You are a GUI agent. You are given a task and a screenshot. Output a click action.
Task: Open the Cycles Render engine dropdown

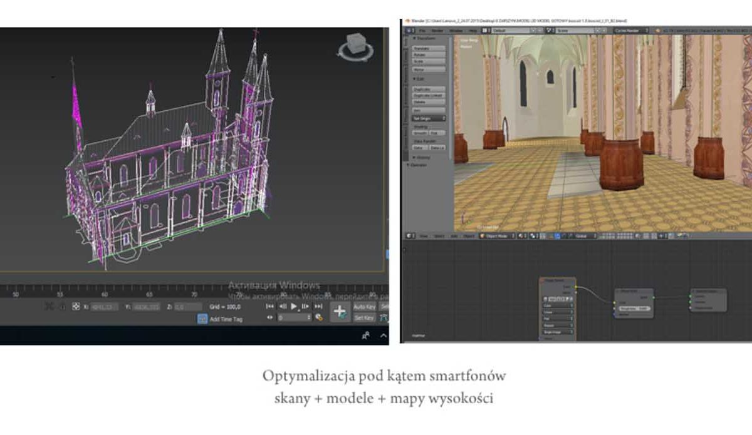(629, 30)
